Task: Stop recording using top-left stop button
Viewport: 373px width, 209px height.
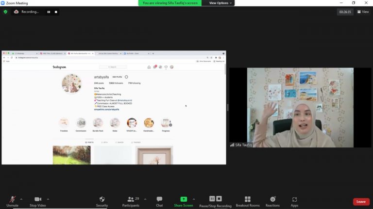Action: (56, 12)
